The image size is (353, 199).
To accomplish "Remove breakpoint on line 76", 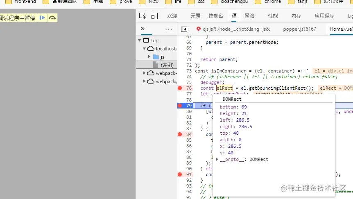I will (x=180, y=88).
